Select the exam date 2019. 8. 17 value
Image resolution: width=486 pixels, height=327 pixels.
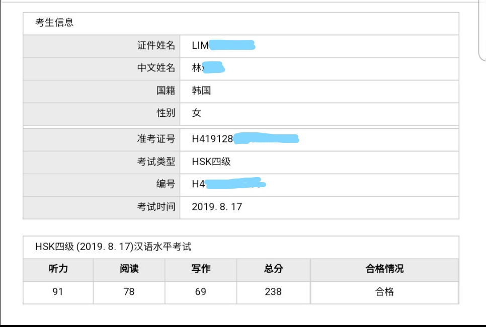pos(217,207)
